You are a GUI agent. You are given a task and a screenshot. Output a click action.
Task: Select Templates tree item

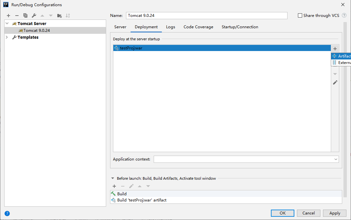(55, 37)
